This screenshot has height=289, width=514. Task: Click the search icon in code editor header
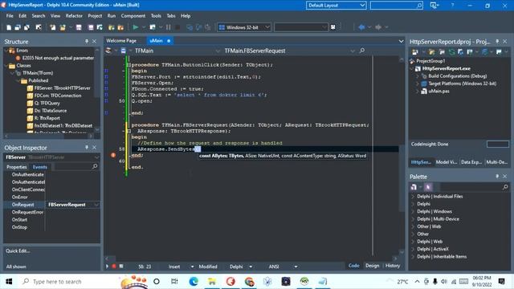[x=362, y=51]
